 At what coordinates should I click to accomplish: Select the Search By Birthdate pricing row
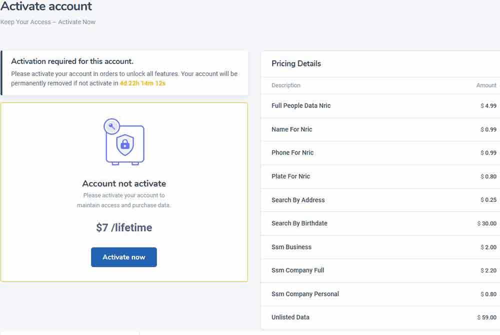[380, 223]
